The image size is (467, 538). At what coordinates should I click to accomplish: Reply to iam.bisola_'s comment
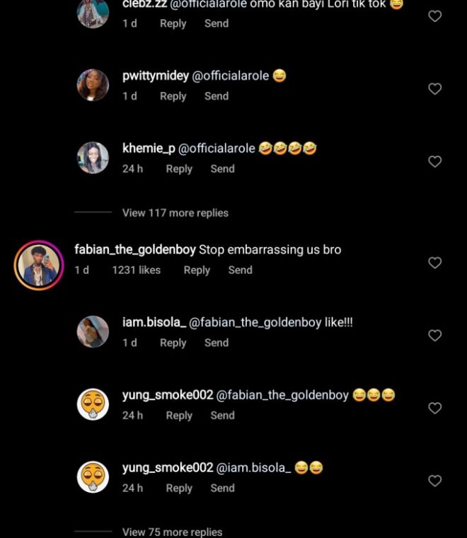(x=173, y=343)
